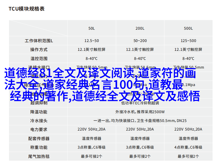Select the 50L column header
Screen dimensions: 217x166
point(91,28)
